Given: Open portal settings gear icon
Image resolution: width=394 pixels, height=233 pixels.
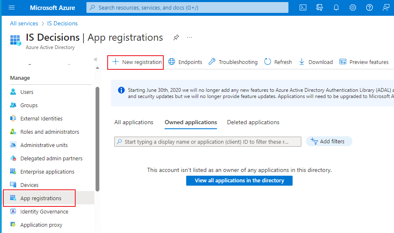Looking at the screenshot, I should (x=353, y=7).
